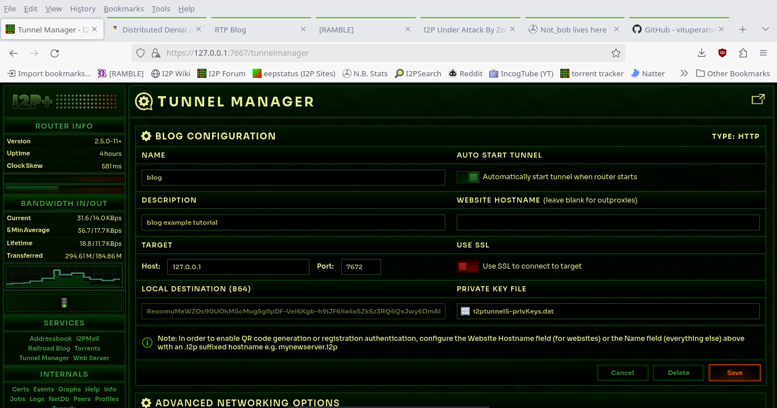Open the N.B. Stats bookmark
Screen dimensions: 777x408
click(x=365, y=73)
